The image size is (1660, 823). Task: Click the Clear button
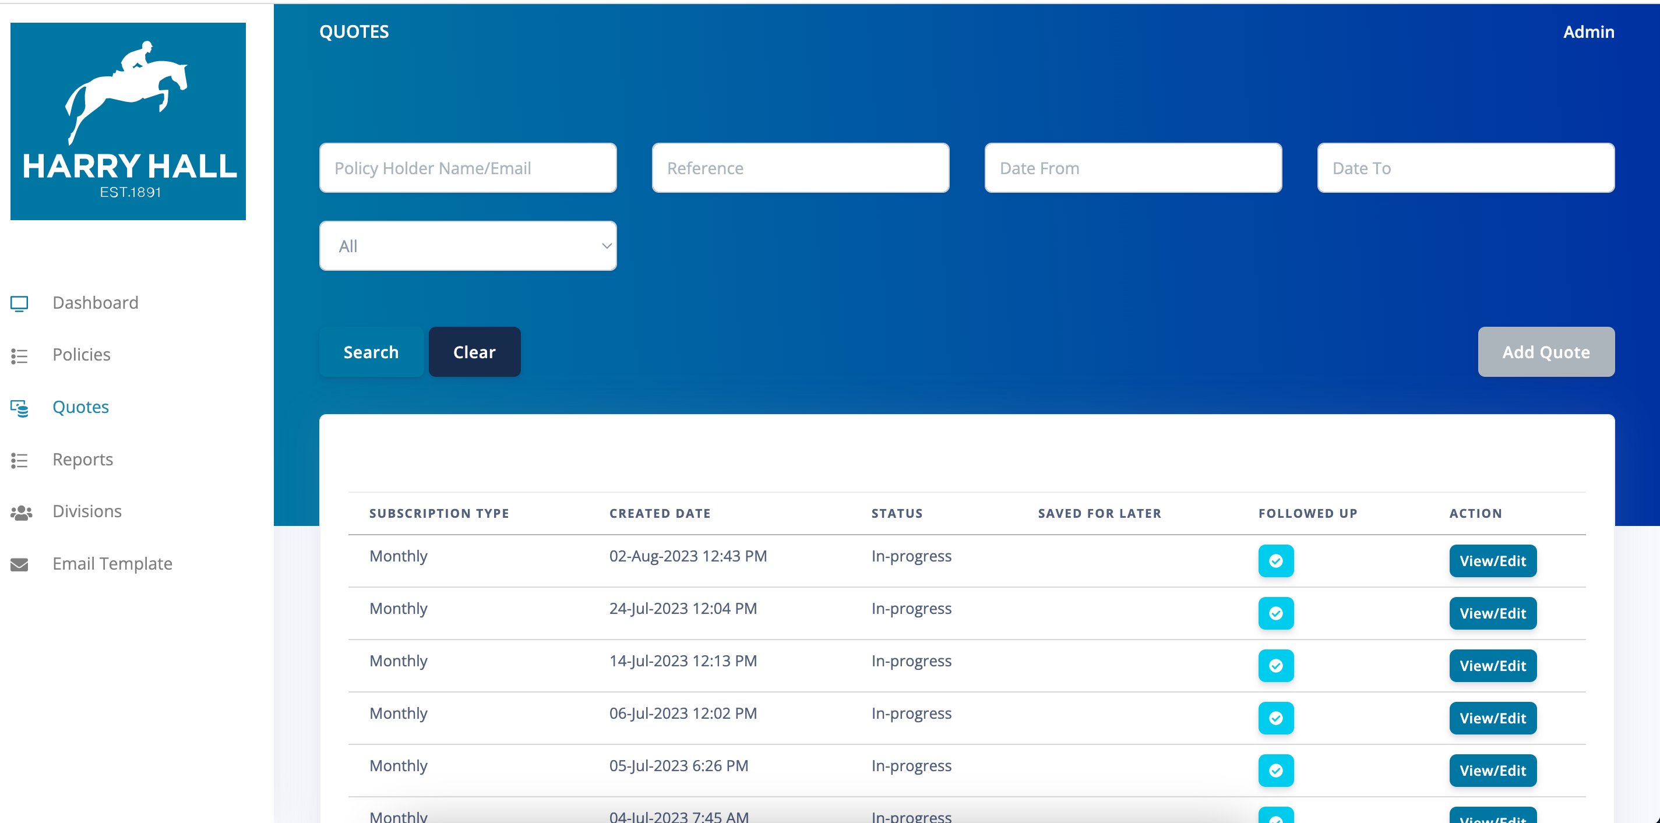pos(474,352)
